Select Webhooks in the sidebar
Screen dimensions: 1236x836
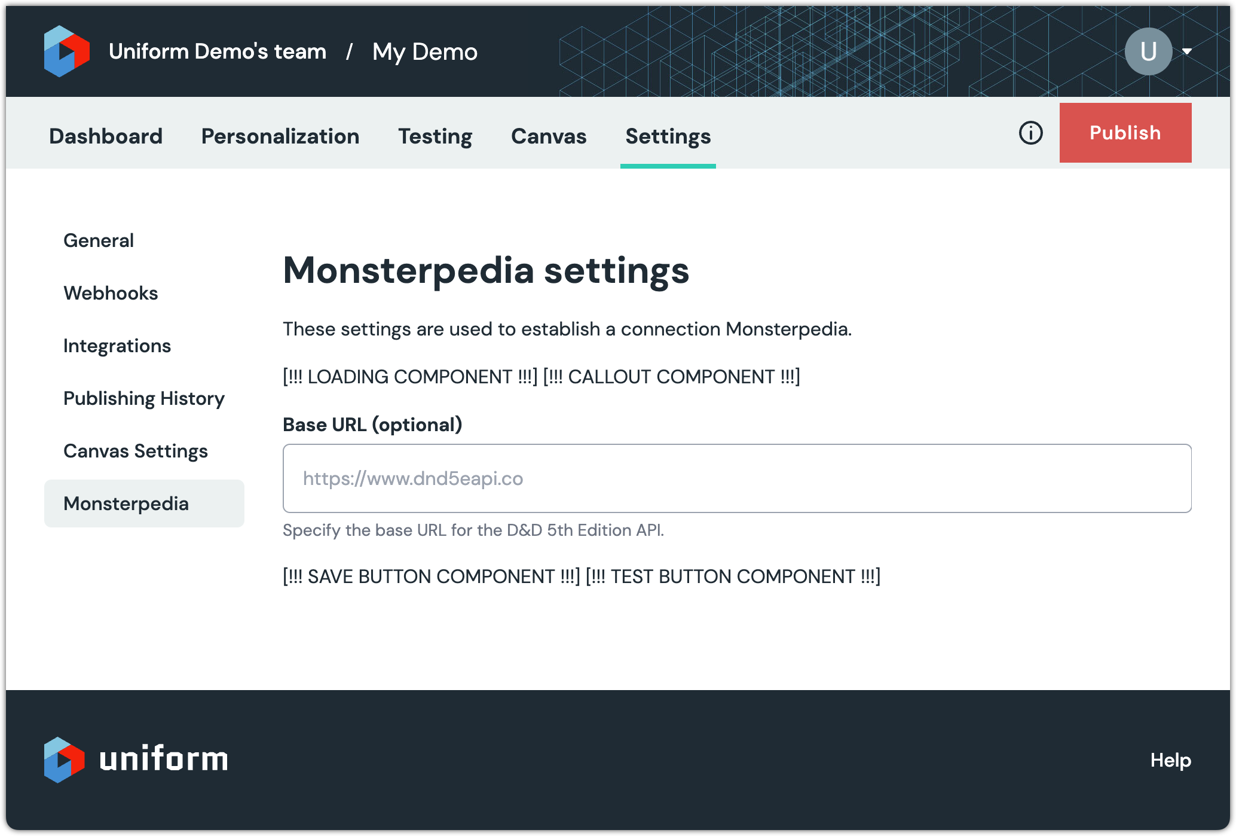(x=111, y=293)
